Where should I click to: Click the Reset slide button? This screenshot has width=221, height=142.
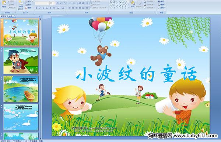pyautogui.click(x=29, y=4)
